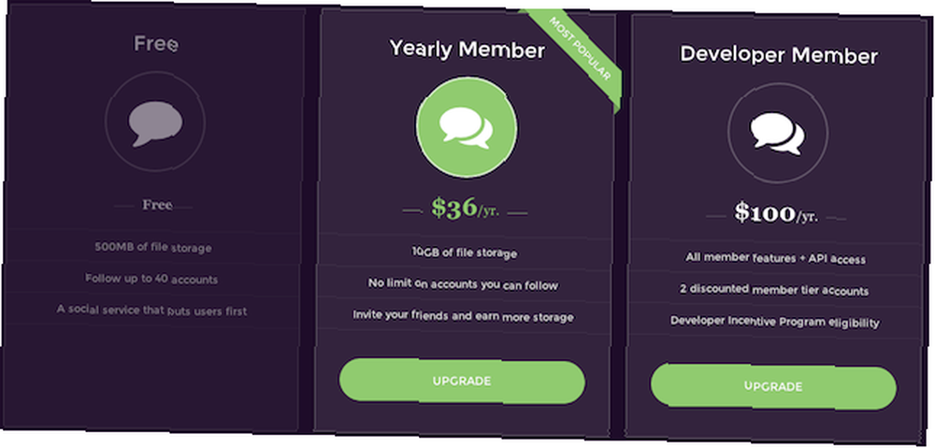This screenshot has height=448, width=935.
Task: Click No limit on accounts feature row
Action: 463,284
